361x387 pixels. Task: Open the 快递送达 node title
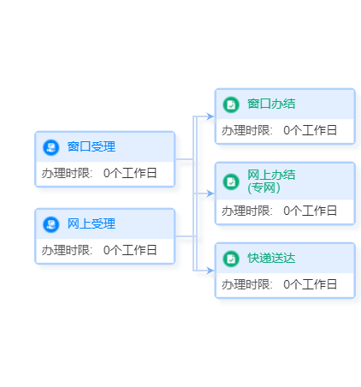click(x=271, y=259)
